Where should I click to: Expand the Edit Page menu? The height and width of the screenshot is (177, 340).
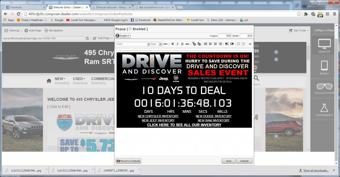coord(103,38)
